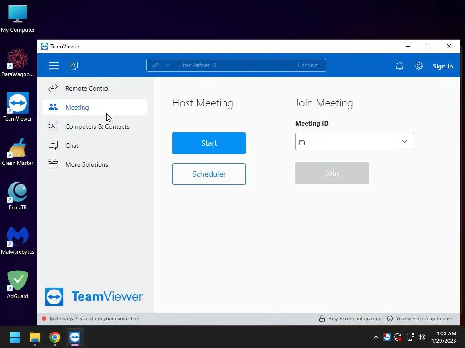Click 'Easy Access not granted' text

pyautogui.click(x=355, y=319)
